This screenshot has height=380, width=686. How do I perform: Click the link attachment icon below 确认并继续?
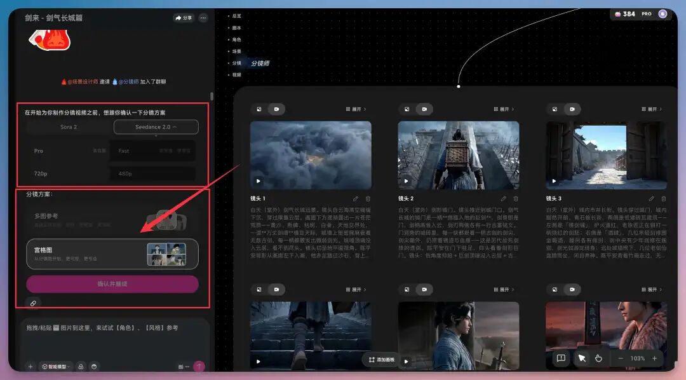click(x=33, y=303)
